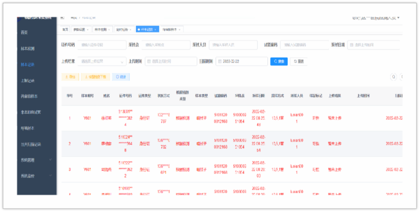This screenshot has height=212, width=420.
Task: Switch to the first Home tab
Action: [65, 30]
